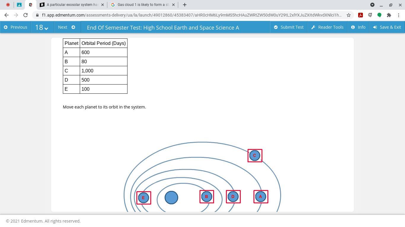
Task: Click the green circle extension icon
Action: [380, 15]
